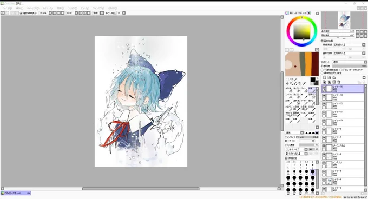
Task: Create a new layer folder
Action: pos(334,78)
